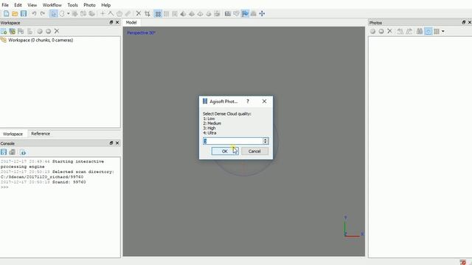Expand the selection tool dropdown arrow
472x265 pixels.
pyautogui.click(x=69, y=13)
